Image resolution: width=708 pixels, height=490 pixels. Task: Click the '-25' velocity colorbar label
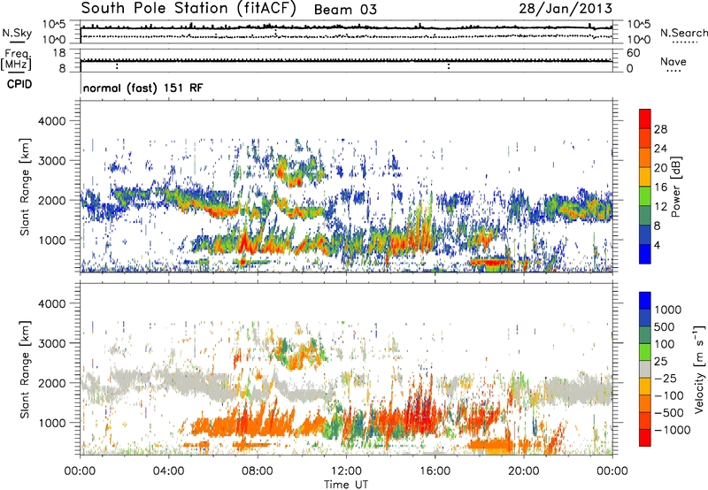(666, 379)
